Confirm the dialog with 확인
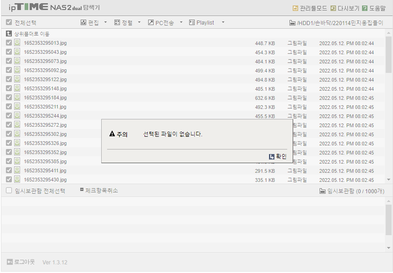This screenshot has width=393, height=273. pos(278,156)
